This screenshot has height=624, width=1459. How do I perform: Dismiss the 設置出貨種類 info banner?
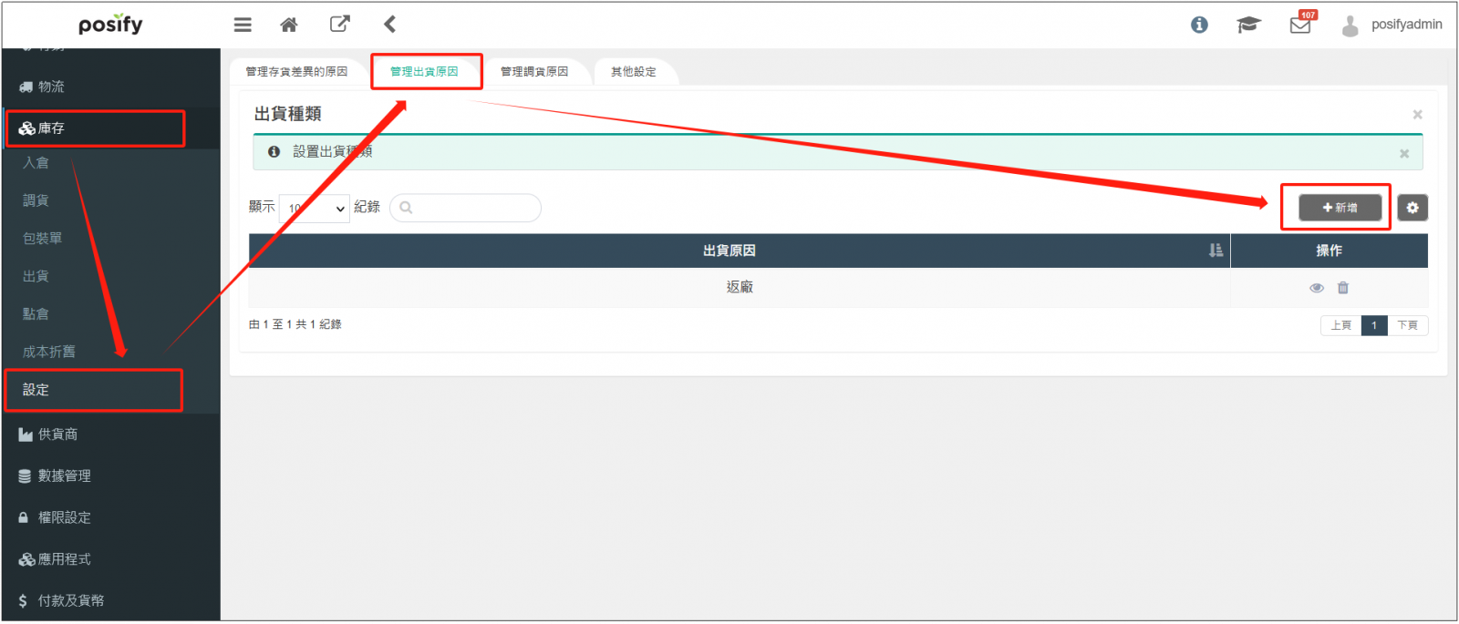[x=1404, y=153]
